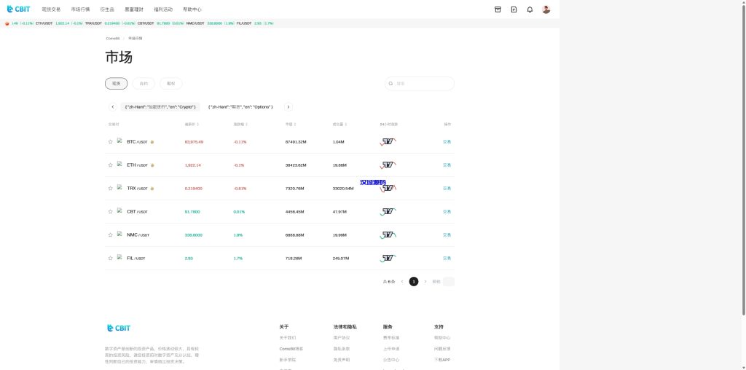Select the Crypto category tab
The image size is (746, 370).
coord(160,107)
